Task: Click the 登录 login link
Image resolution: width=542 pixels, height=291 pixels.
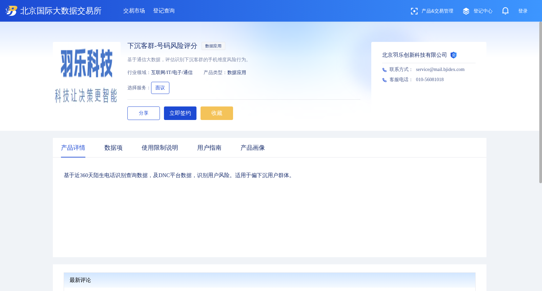Action: (523, 11)
